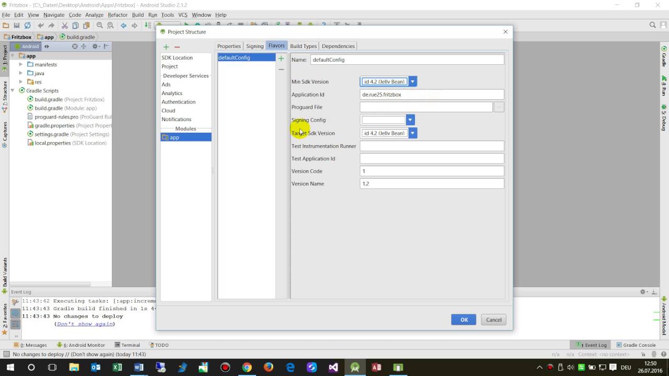Screen dimensions: 669x376
Task: Switch to the Properties tab
Action: pyautogui.click(x=229, y=46)
